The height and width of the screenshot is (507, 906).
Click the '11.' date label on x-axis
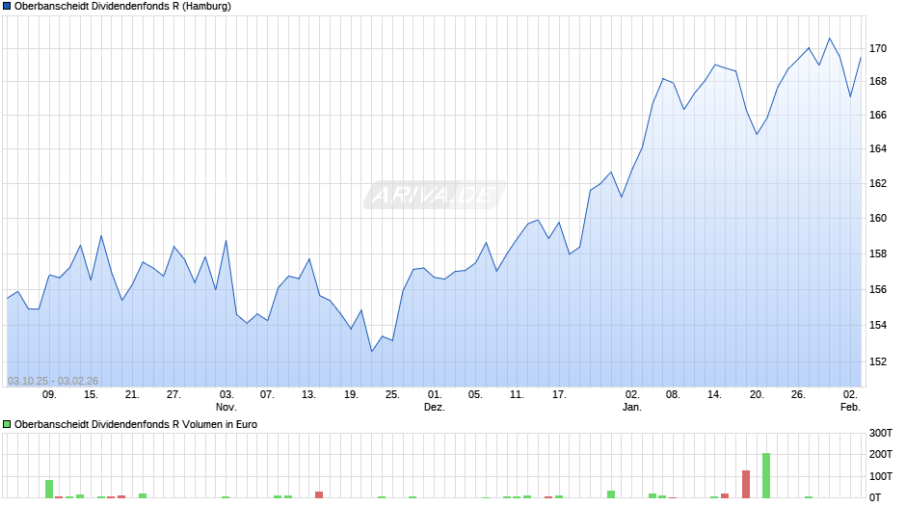pyautogui.click(x=517, y=395)
